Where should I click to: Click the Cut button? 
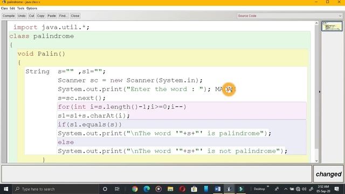[31, 16]
